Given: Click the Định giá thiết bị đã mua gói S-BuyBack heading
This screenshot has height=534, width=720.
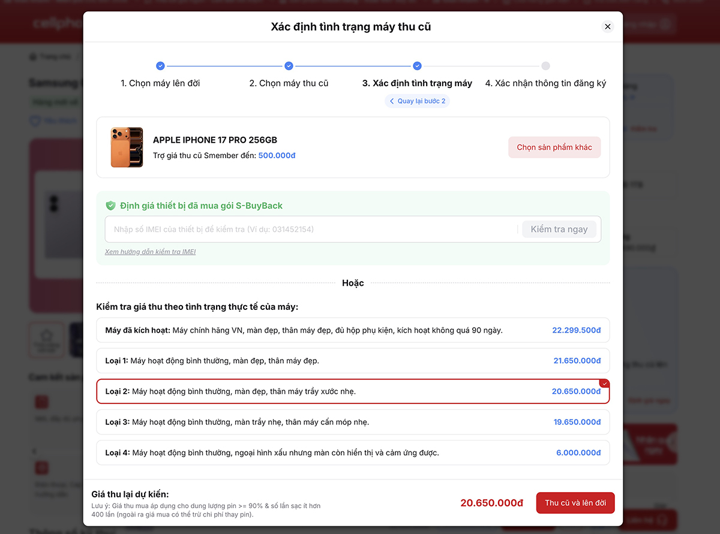Looking at the screenshot, I should click(201, 206).
